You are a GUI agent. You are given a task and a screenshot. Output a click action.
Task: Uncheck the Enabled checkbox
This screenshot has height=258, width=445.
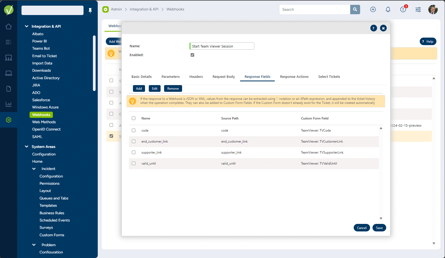[192, 54]
